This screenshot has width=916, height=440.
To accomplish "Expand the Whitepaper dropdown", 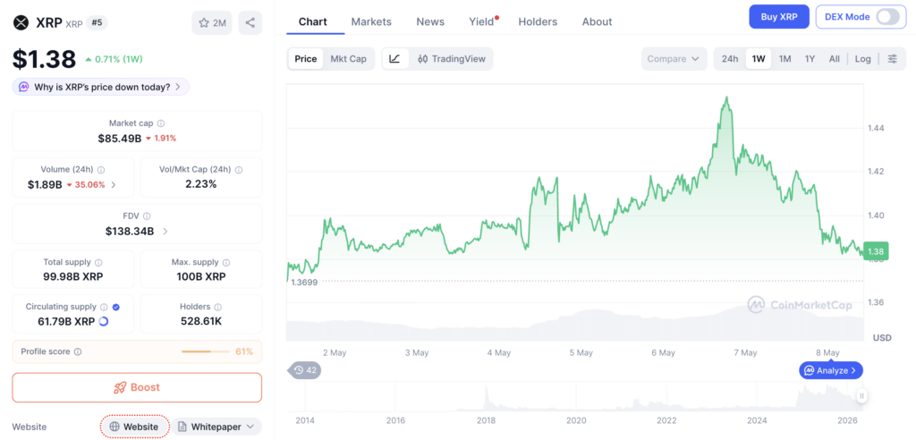I will pos(216,427).
